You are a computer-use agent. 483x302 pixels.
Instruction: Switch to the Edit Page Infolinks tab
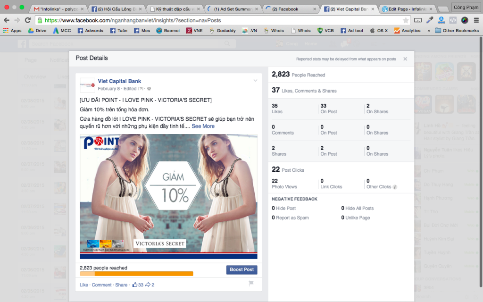point(407,9)
